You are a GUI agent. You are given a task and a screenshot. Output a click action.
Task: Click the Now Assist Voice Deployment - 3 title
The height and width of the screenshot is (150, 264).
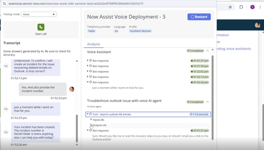pos(126,17)
